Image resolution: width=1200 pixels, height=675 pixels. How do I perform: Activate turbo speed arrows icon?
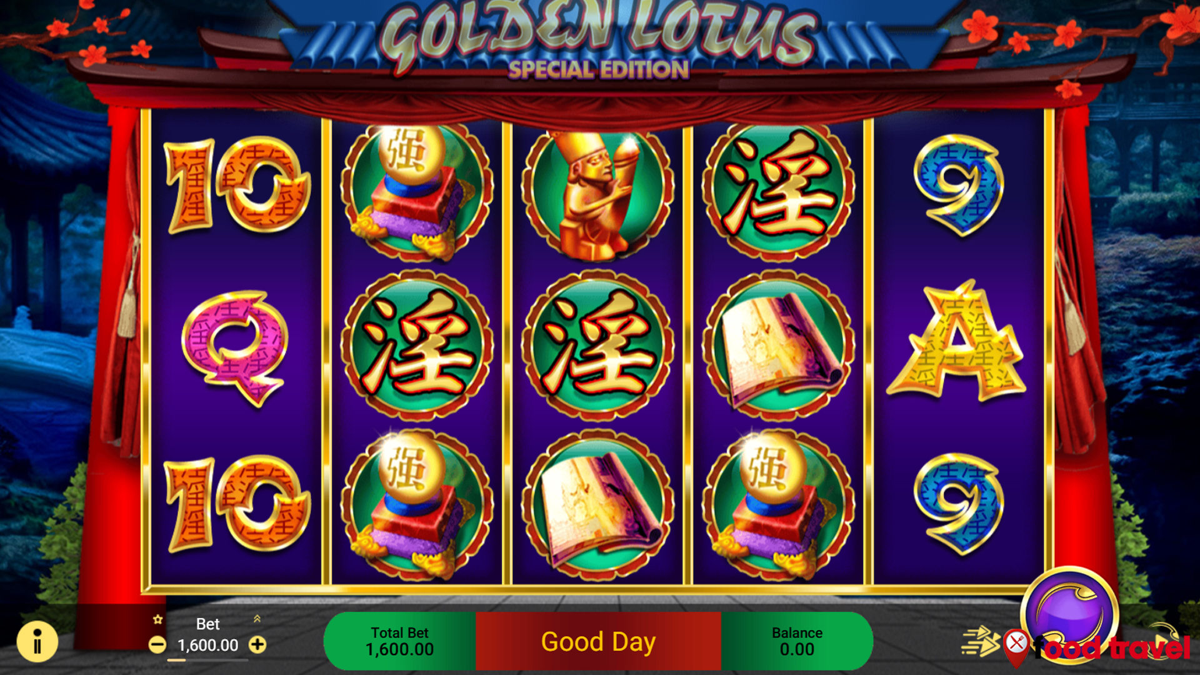point(980,642)
